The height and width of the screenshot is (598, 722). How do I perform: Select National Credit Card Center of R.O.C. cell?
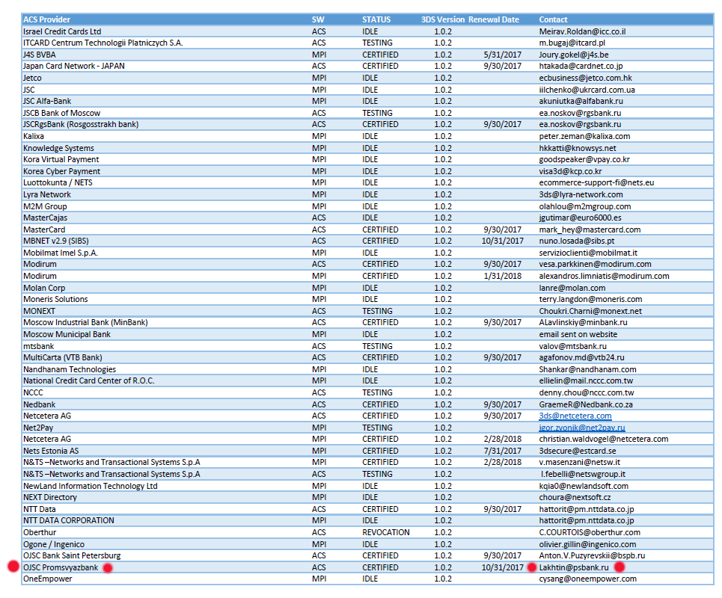(x=89, y=380)
